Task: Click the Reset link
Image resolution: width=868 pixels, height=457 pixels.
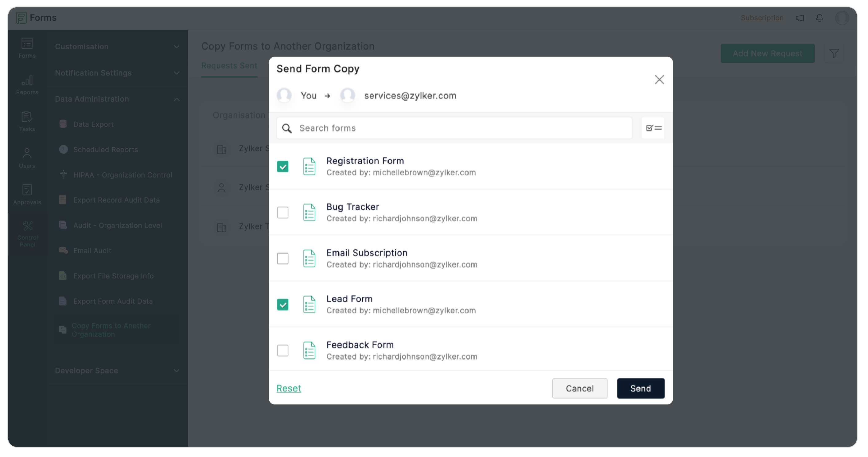Action: click(288, 388)
